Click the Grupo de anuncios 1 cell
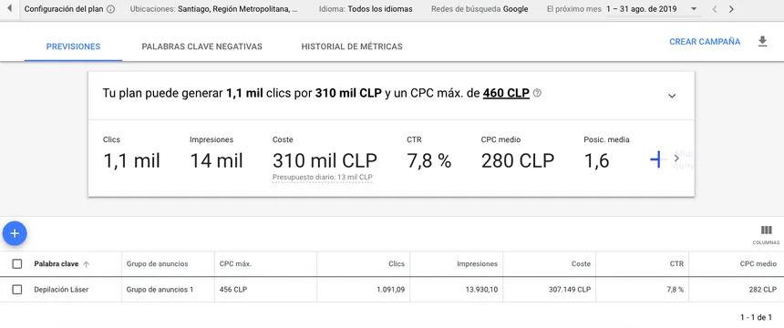The width and height of the screenshot is (784, 328). [160, 290]
